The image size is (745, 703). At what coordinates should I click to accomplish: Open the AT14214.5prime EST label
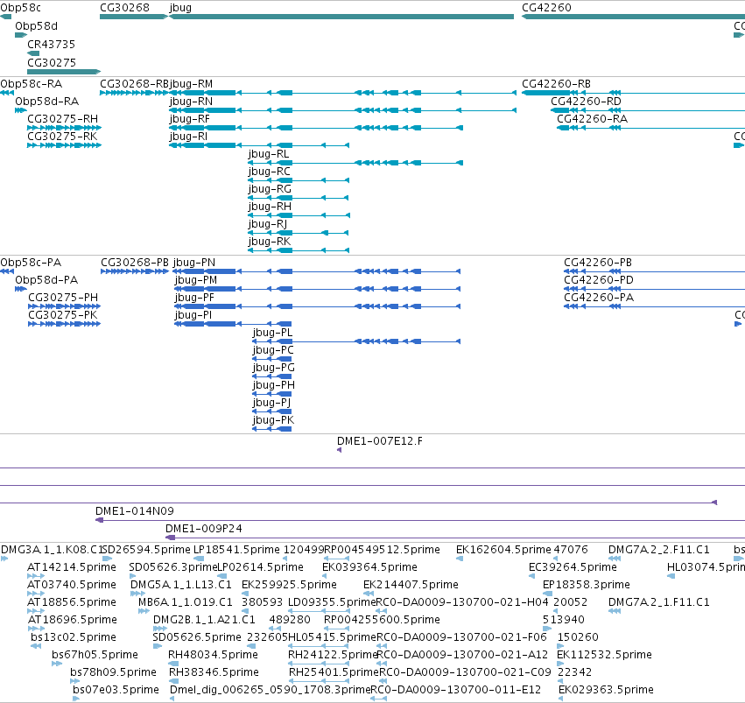pyautogui.click(x=72, y=567)
